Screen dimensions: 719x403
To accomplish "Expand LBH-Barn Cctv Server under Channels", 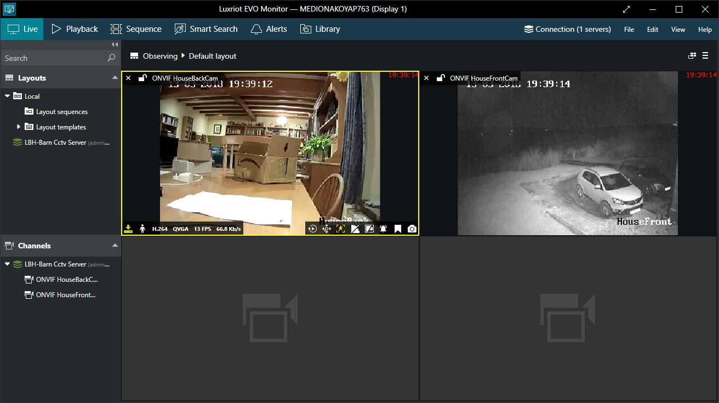I will (x=7, y=264).
